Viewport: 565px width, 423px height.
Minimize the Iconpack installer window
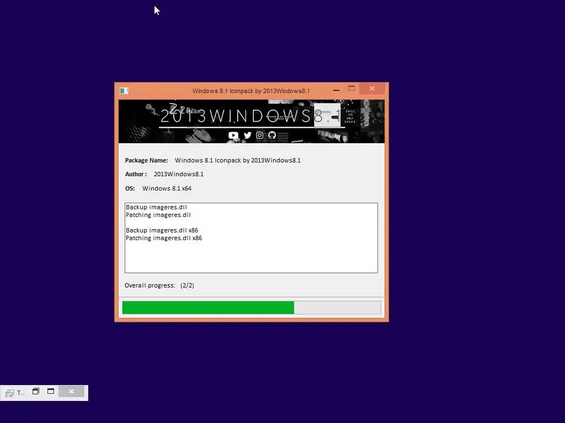pos(336,90)
